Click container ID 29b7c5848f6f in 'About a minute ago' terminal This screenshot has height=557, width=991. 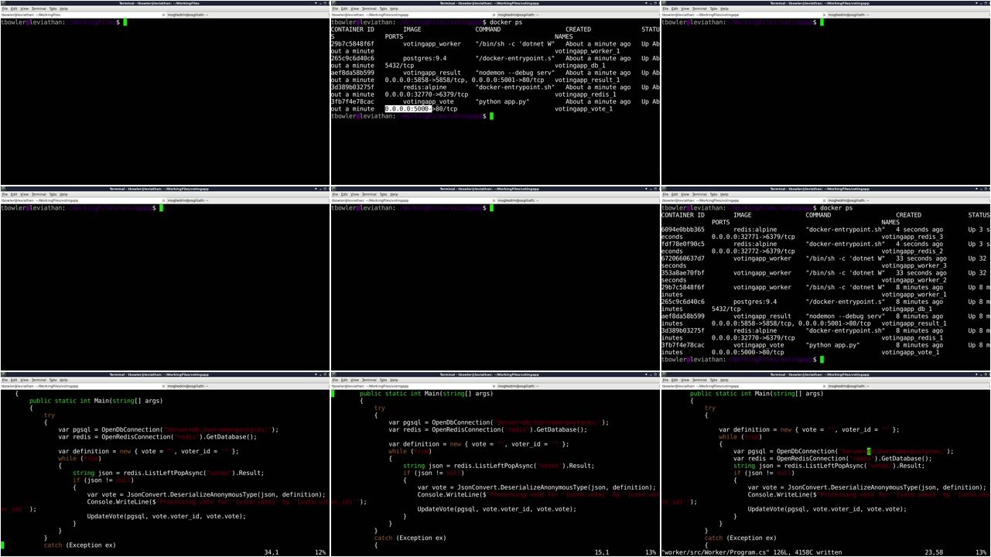pos(352,44)
